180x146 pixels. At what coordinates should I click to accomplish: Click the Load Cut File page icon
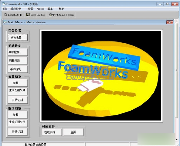pos(6,15)
